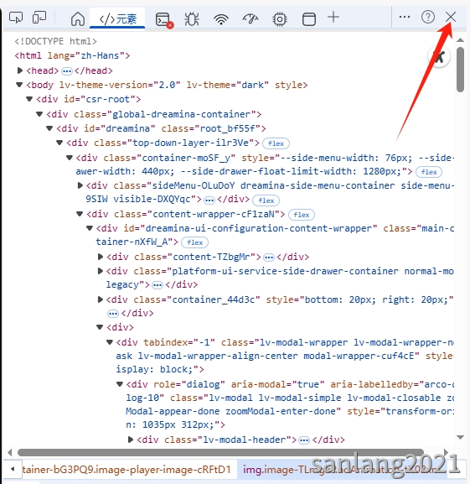Collapse the body element node
The width and height of the screenshot is (470, 484).
19,85
